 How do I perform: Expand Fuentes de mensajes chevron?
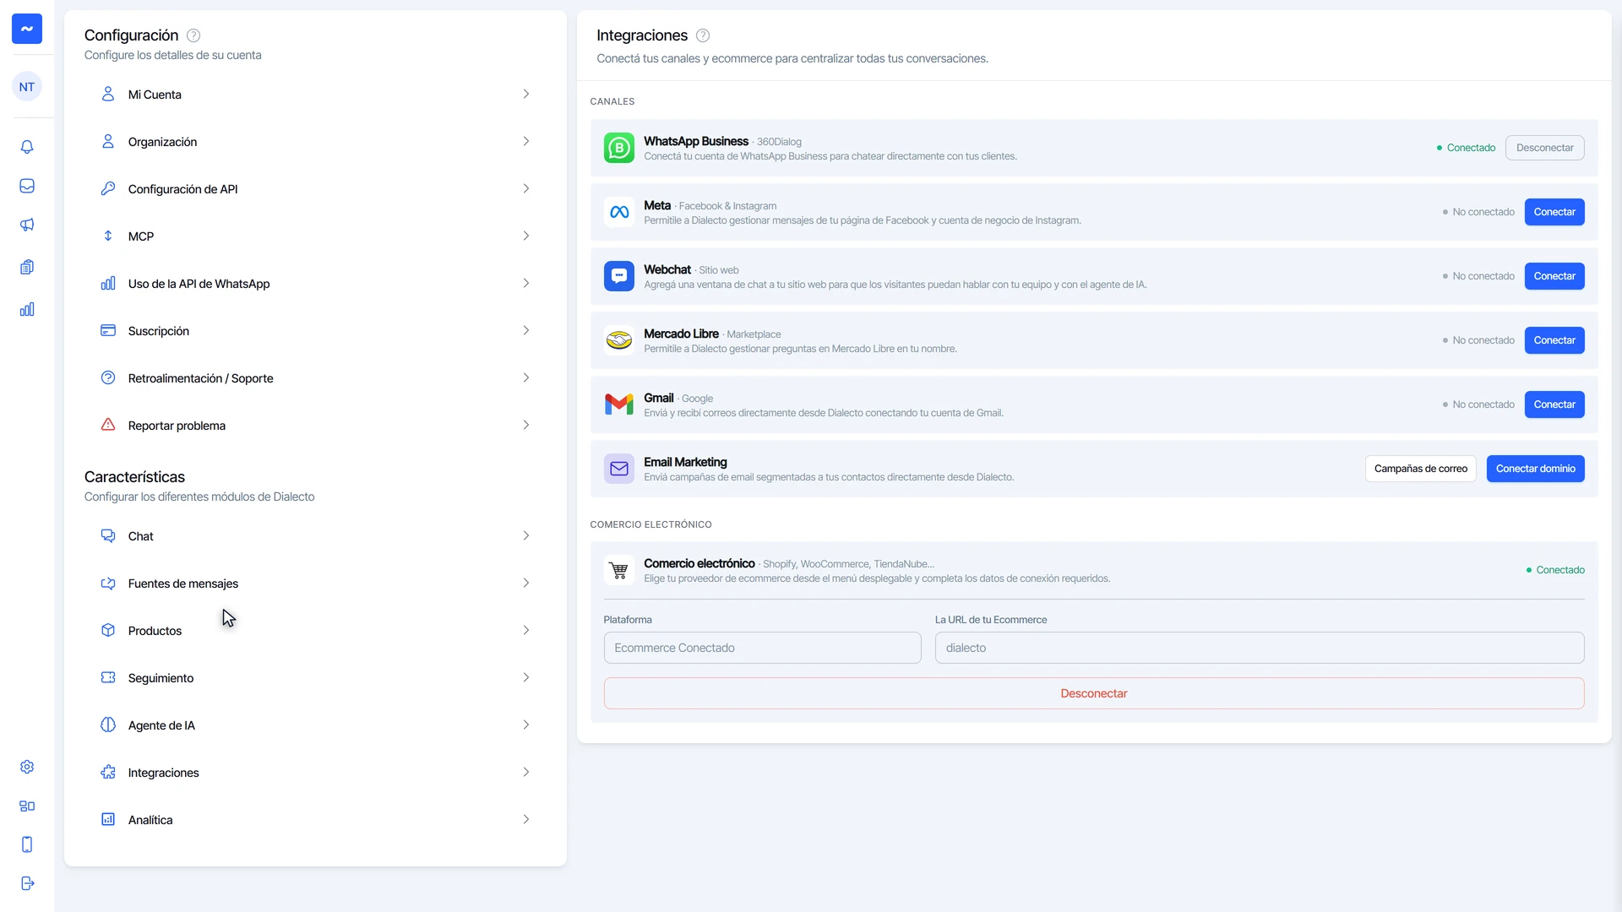coord(525,583)
